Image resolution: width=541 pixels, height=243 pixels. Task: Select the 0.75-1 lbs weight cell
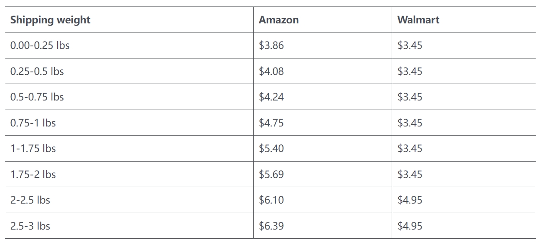point(129,123)
